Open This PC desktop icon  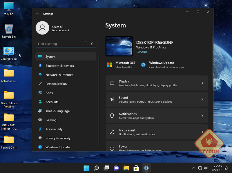click(9, 9)
